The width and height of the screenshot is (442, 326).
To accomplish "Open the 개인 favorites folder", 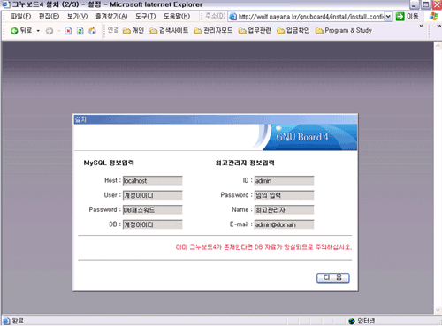I will (x=133, y=31).
